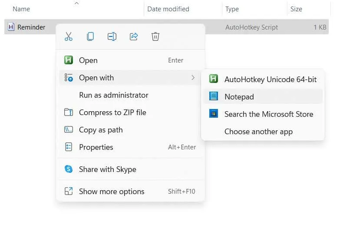This screenshot has width=363, height=228.
Task: Click Choose another app
Action: 258,132
